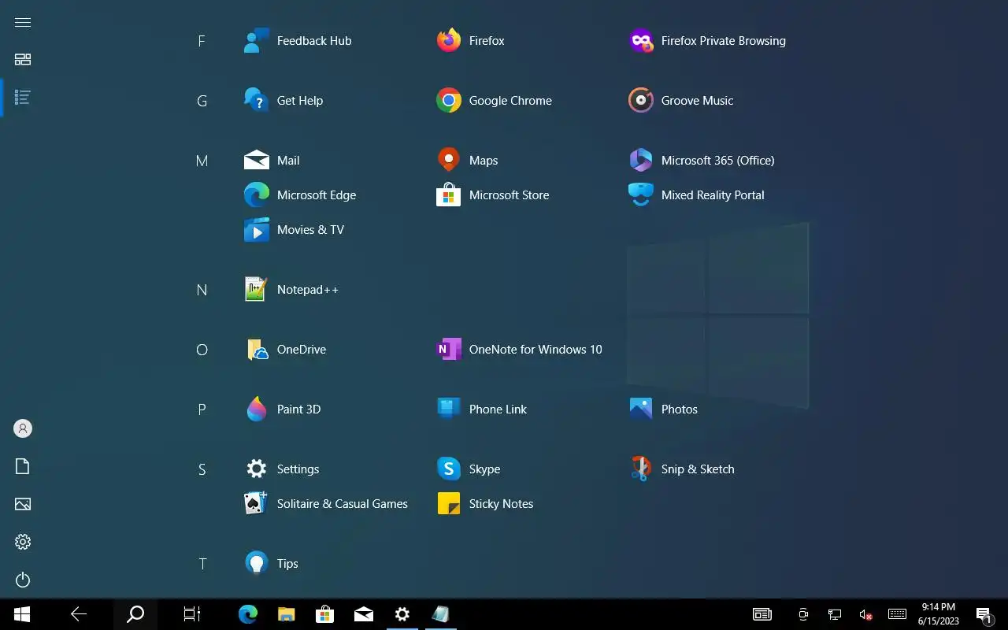The height and width of the screenshot is (630, 1008).
Task: Switch to pinned tiles view
Action: (x=23, y=60)
